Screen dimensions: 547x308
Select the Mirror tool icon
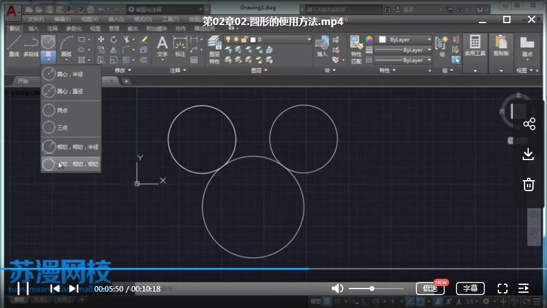coord(114,49)
